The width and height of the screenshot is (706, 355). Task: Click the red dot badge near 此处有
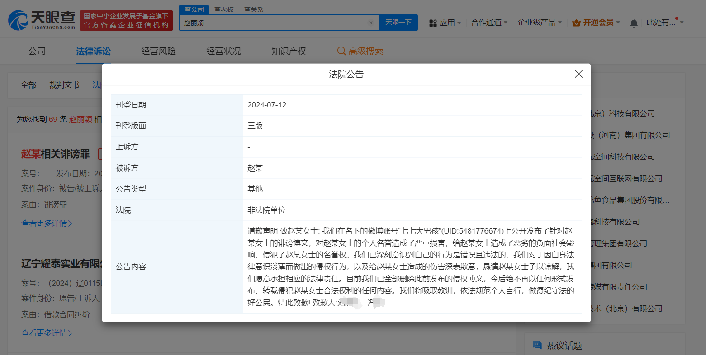(677, 17)
